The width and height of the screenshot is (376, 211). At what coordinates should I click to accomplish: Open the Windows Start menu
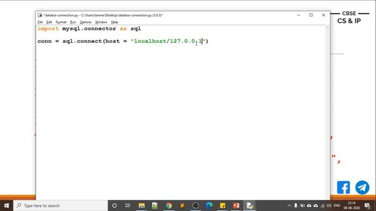[x=6, y=206]
